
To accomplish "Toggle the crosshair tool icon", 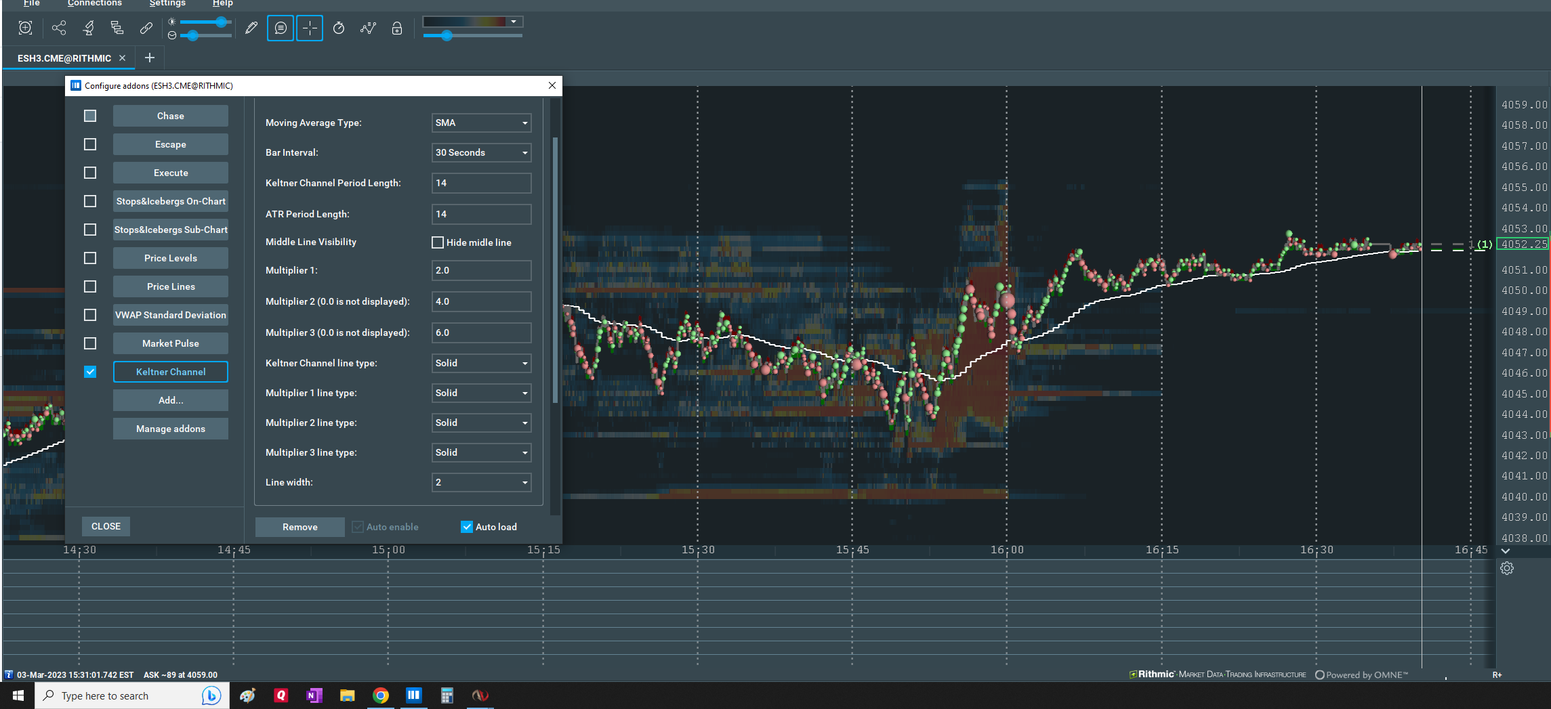I will click(x=310, y=28).
